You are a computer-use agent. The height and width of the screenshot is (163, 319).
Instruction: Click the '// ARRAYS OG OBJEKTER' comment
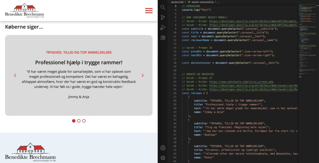click(198, 74)
